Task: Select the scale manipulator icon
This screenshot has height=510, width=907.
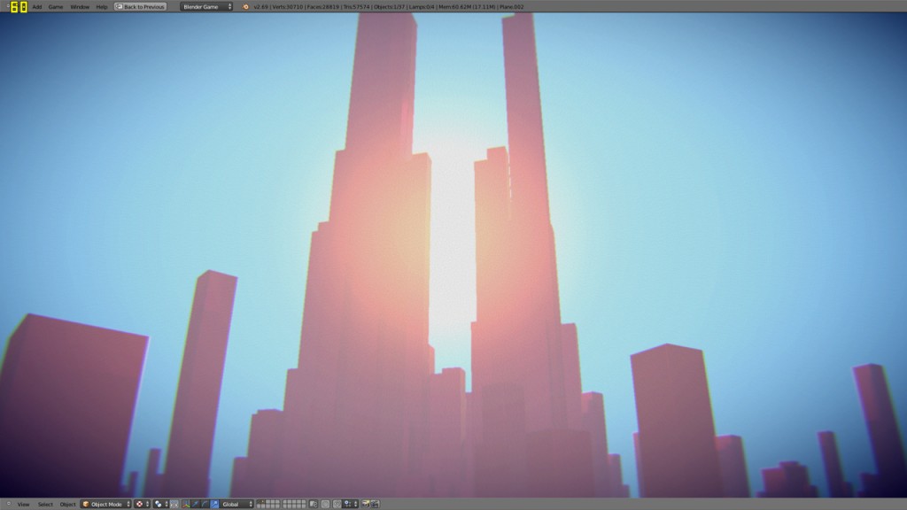Action: click(213, 503)
